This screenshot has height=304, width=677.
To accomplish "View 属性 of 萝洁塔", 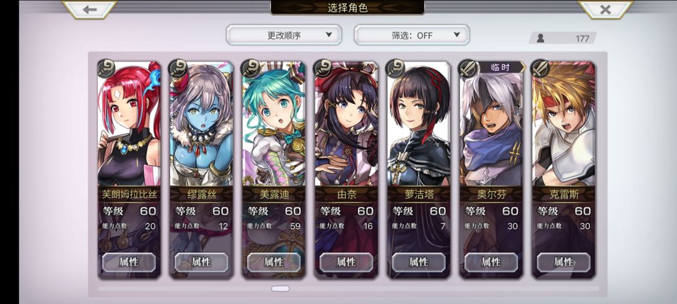I will pyautogui.click(x=419, y=262).
